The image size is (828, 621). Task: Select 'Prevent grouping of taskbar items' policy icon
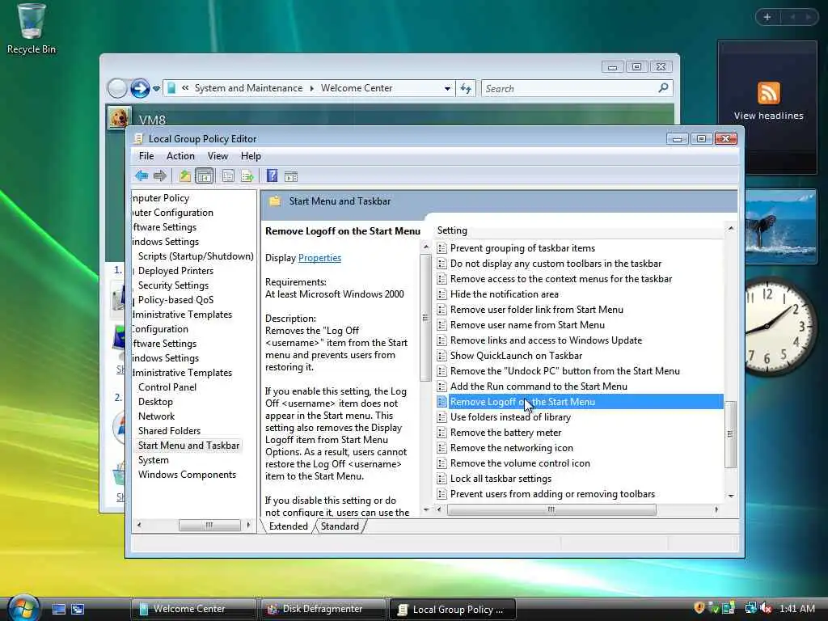pyautogui.click(x=442, y=248)
